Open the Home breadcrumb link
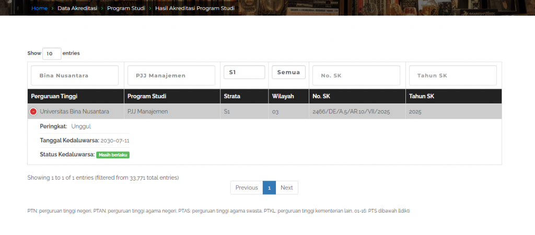 (39, 8)
